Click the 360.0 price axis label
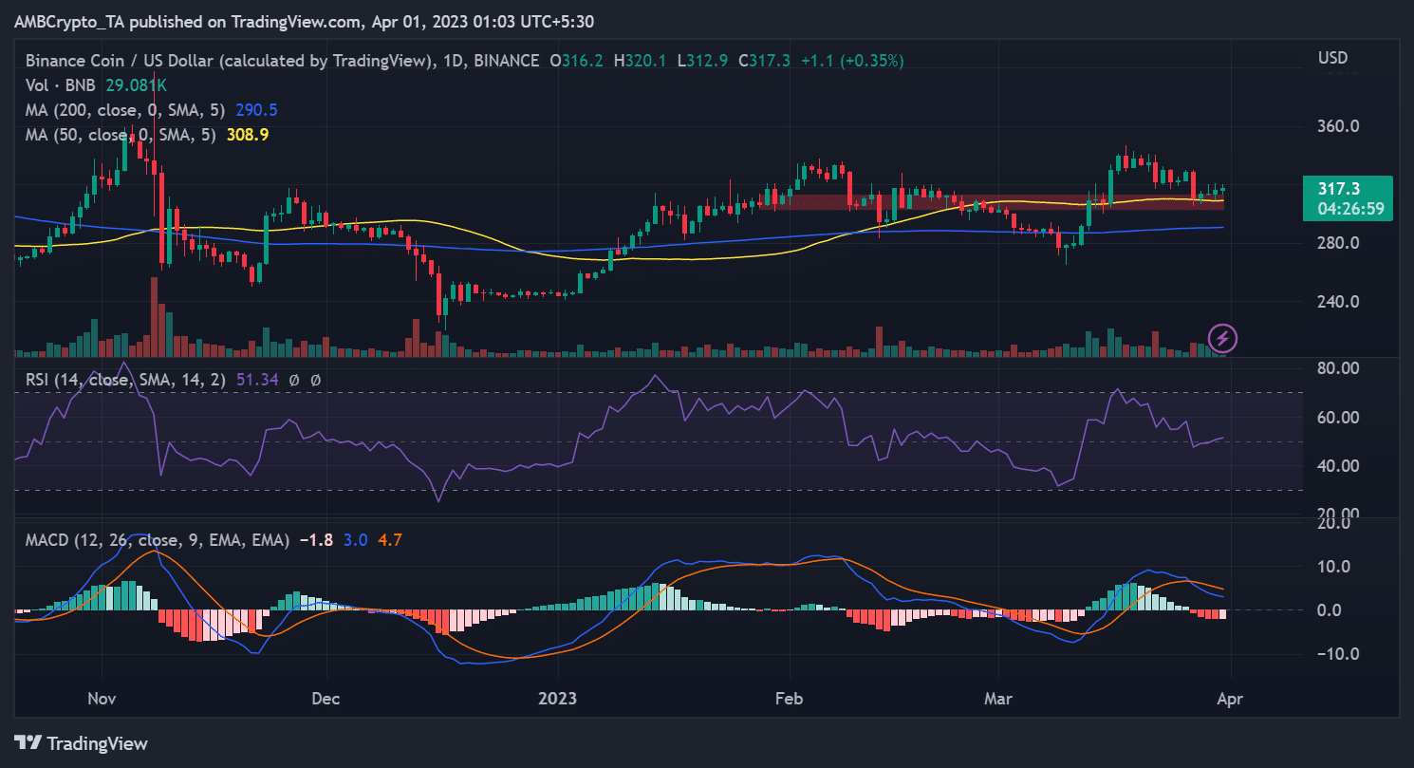 (x=1337, y=126)
